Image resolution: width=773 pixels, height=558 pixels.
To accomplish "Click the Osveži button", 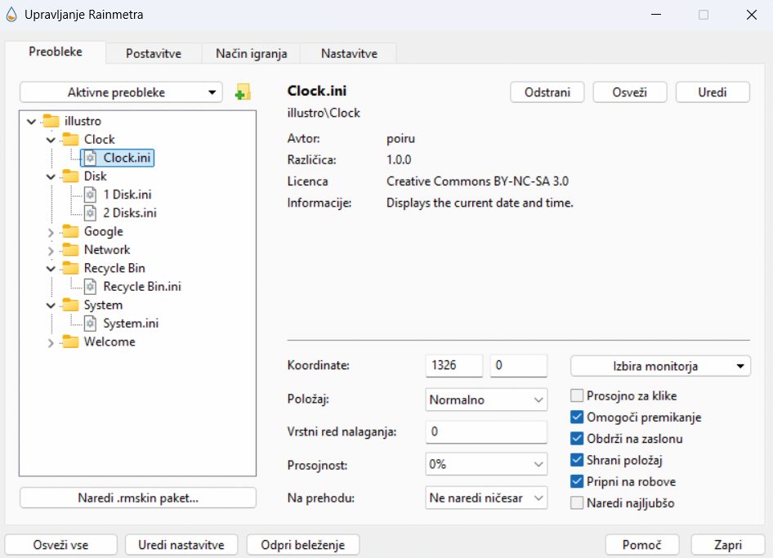I will 629,92.
